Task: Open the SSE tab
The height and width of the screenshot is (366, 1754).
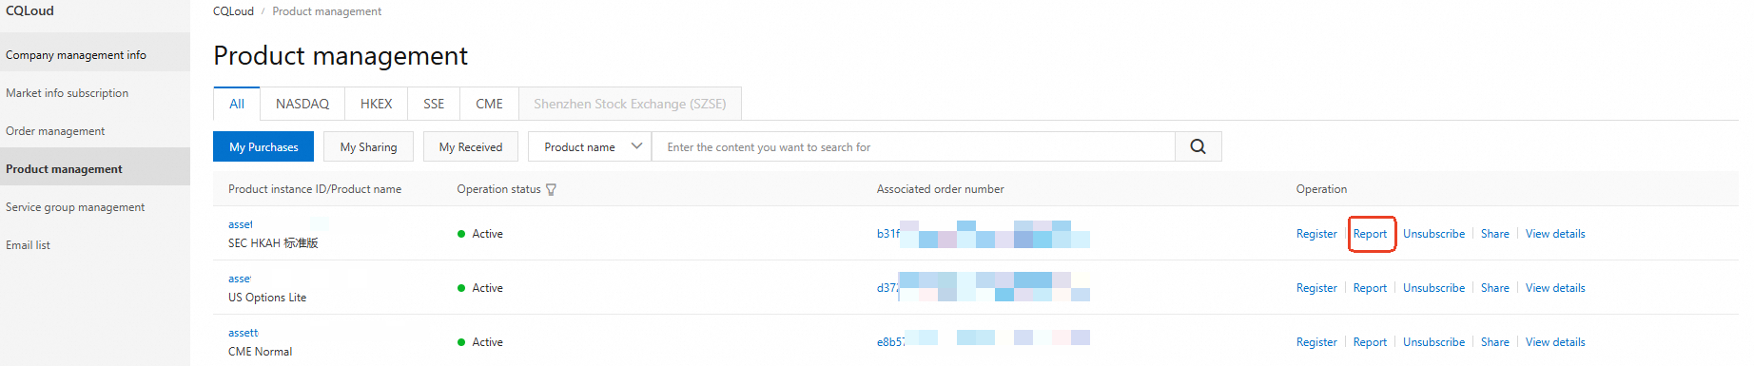Action: pos(434,104)
